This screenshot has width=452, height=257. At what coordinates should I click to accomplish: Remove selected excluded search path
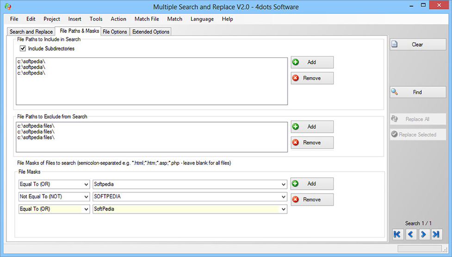pyautogui.click(x=312, y=143)
